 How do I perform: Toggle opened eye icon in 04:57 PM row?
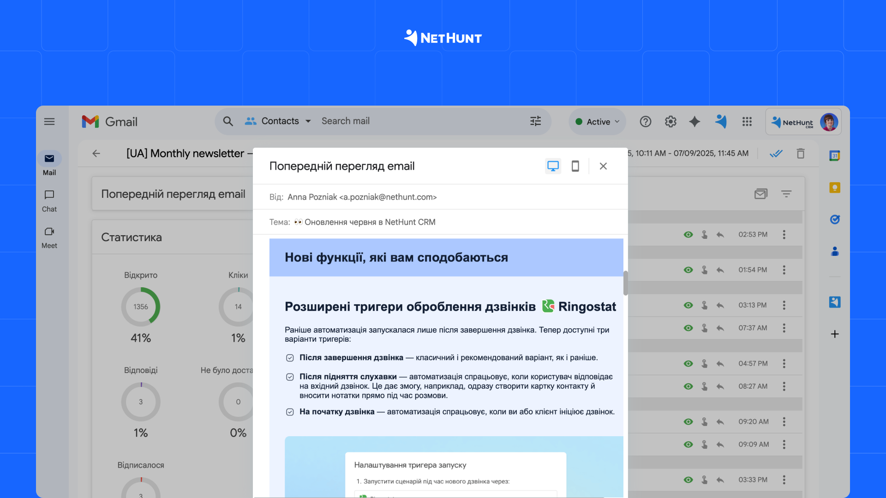click(688, 364)
